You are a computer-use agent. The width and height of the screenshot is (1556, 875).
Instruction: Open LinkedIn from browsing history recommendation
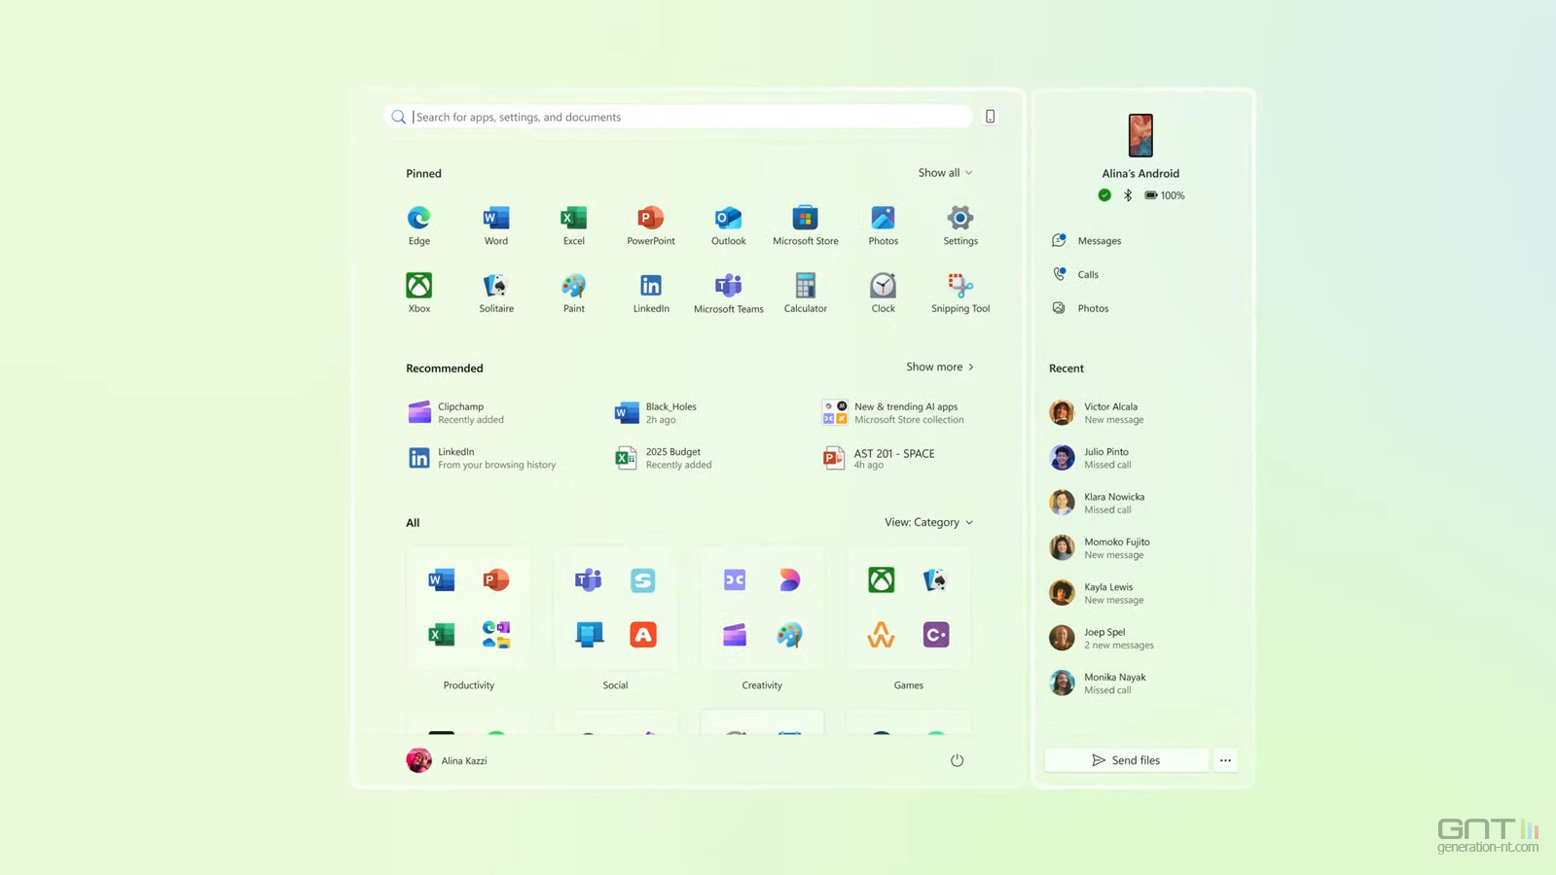coord(483,458)
